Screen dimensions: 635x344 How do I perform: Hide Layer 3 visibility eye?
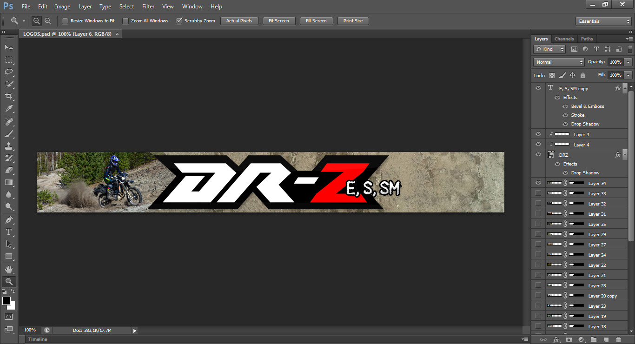click(538, 134)
